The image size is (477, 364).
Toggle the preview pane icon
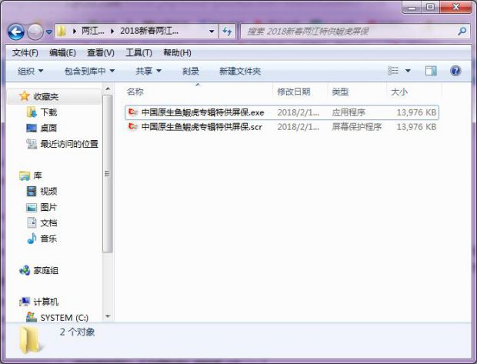431,71
